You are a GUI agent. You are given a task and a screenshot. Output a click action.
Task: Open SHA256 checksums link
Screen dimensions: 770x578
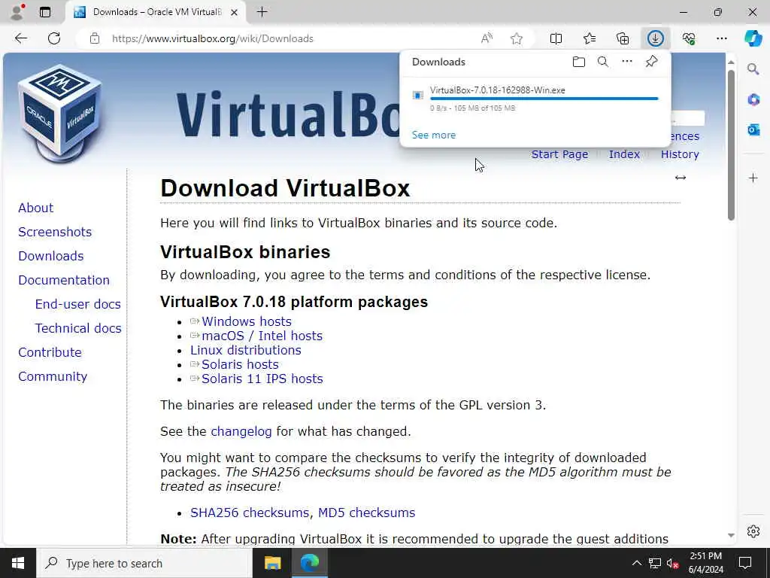(250, 513)
